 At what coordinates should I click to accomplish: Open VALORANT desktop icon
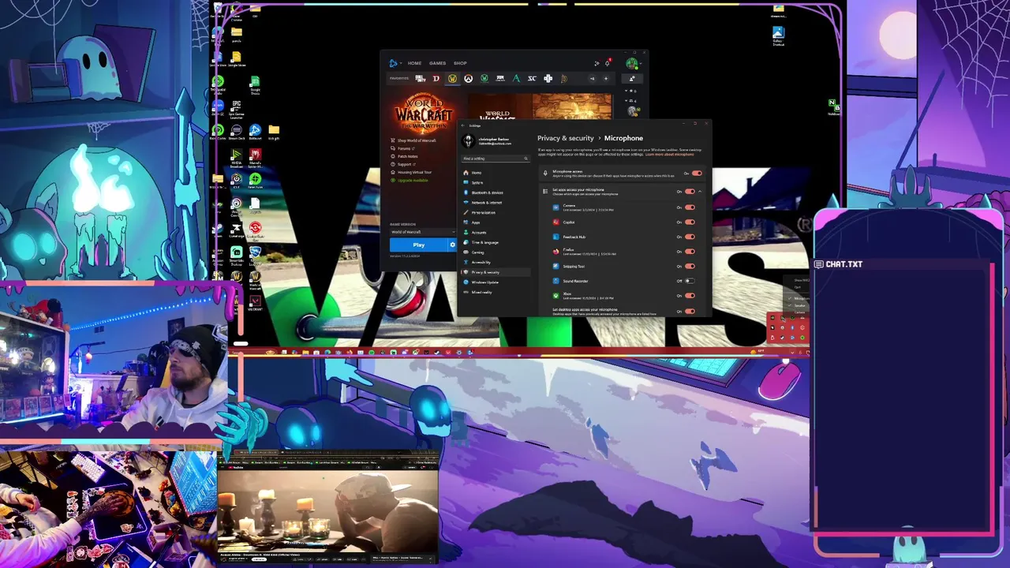tap(255, 304)
